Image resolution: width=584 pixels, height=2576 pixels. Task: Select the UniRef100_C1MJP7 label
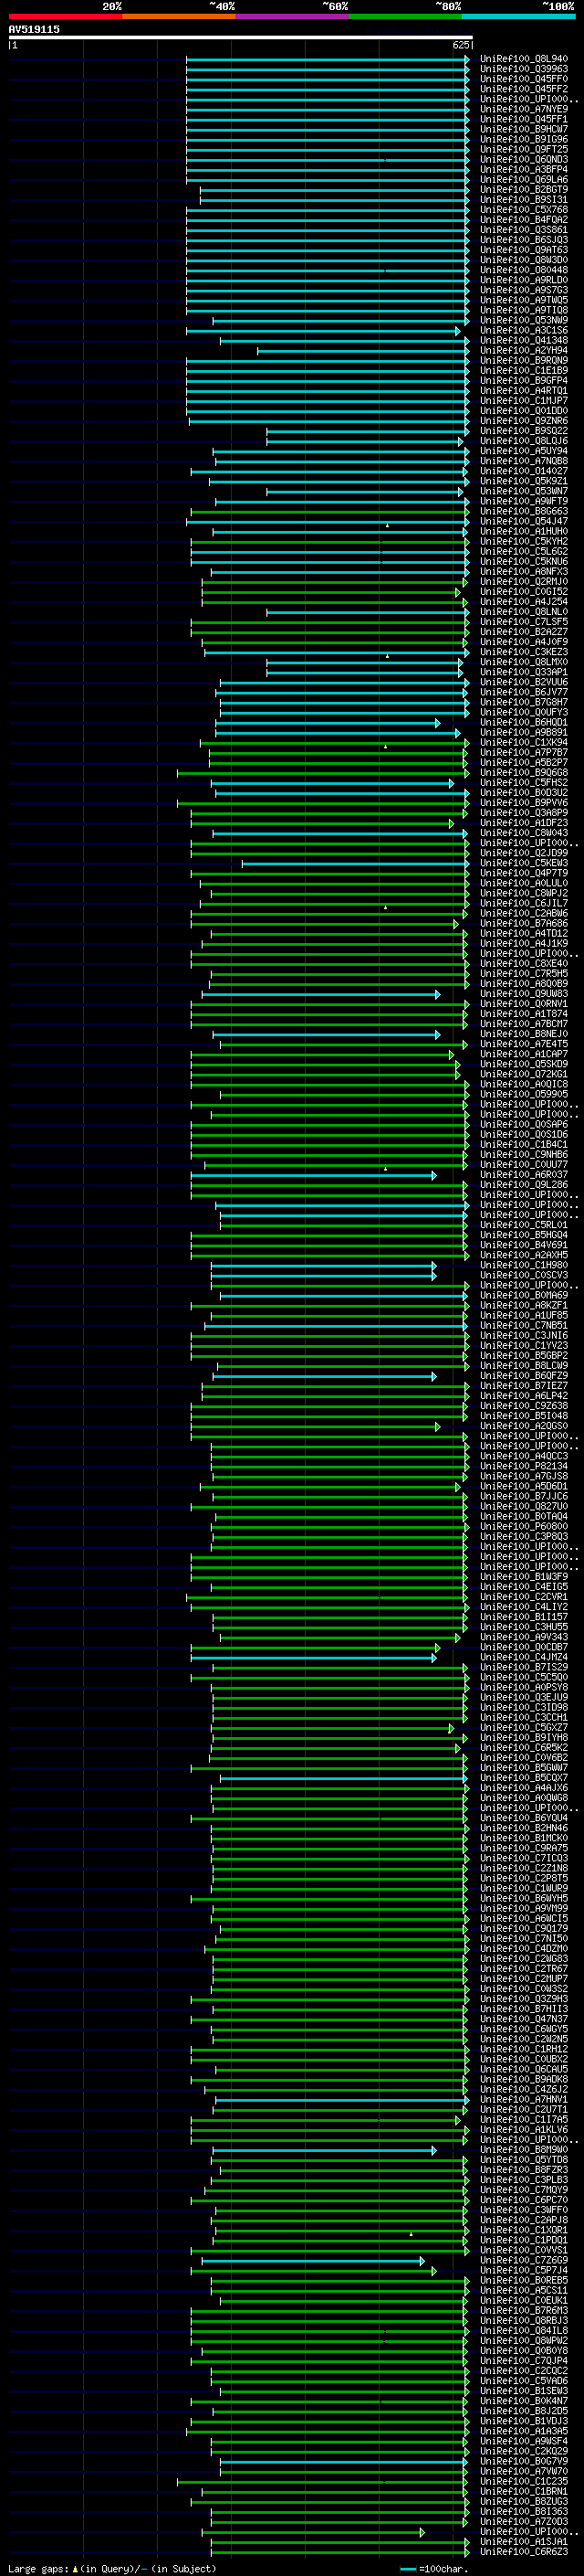tap(524, 401)
